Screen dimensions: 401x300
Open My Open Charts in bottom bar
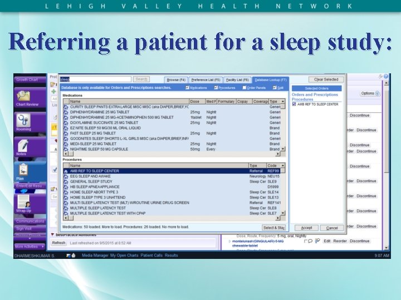click(124, 256)
